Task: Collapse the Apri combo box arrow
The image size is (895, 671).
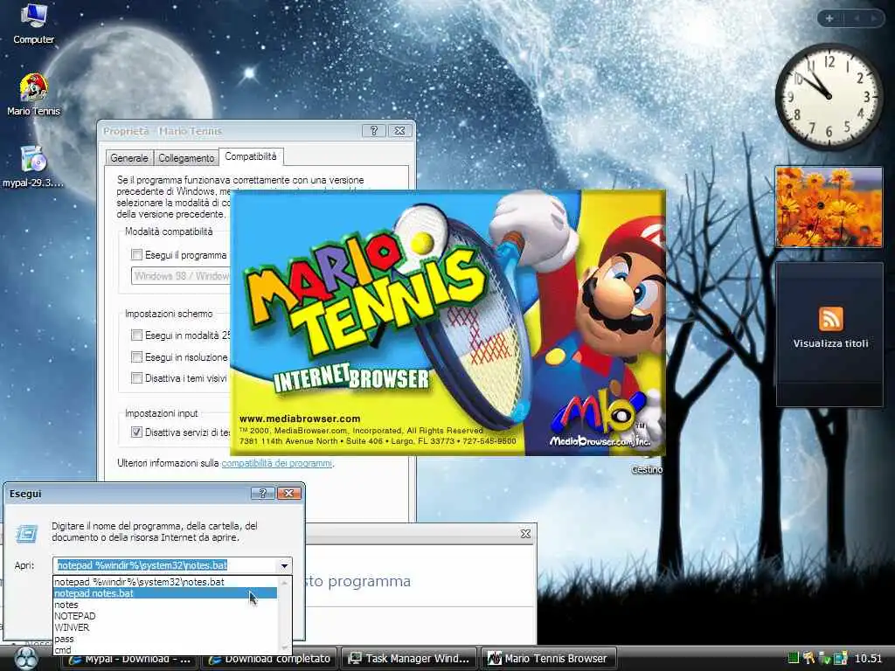Action: click(x=284, y=565)
